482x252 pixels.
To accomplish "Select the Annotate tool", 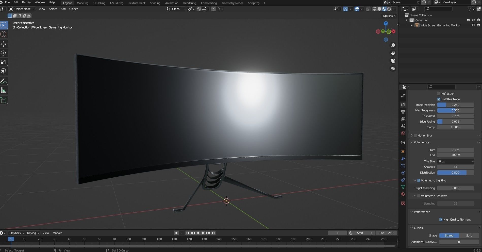I will (x=4, y=81).
